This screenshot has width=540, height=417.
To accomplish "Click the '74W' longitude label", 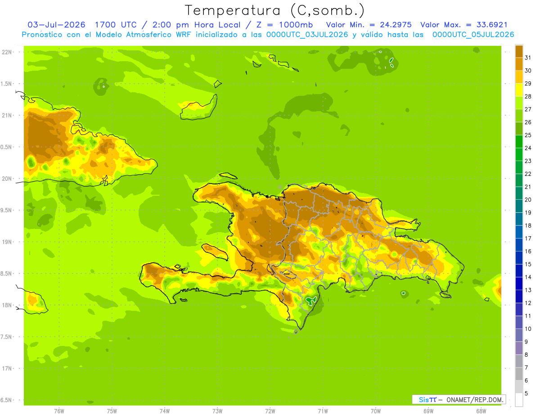I will tap(165, 411).
